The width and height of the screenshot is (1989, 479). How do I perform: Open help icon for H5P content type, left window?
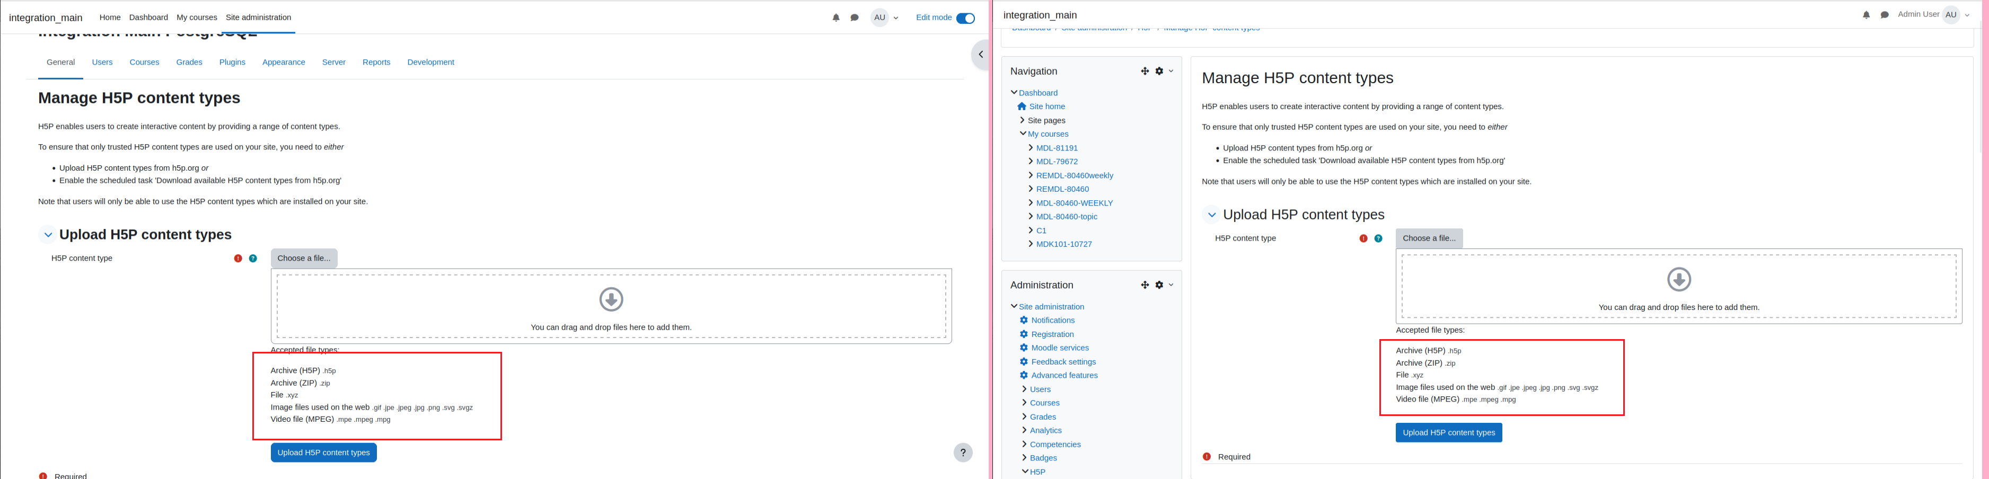252,259
